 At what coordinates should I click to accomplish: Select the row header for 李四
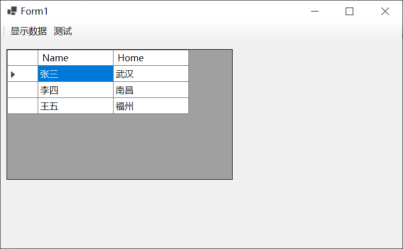23,90
